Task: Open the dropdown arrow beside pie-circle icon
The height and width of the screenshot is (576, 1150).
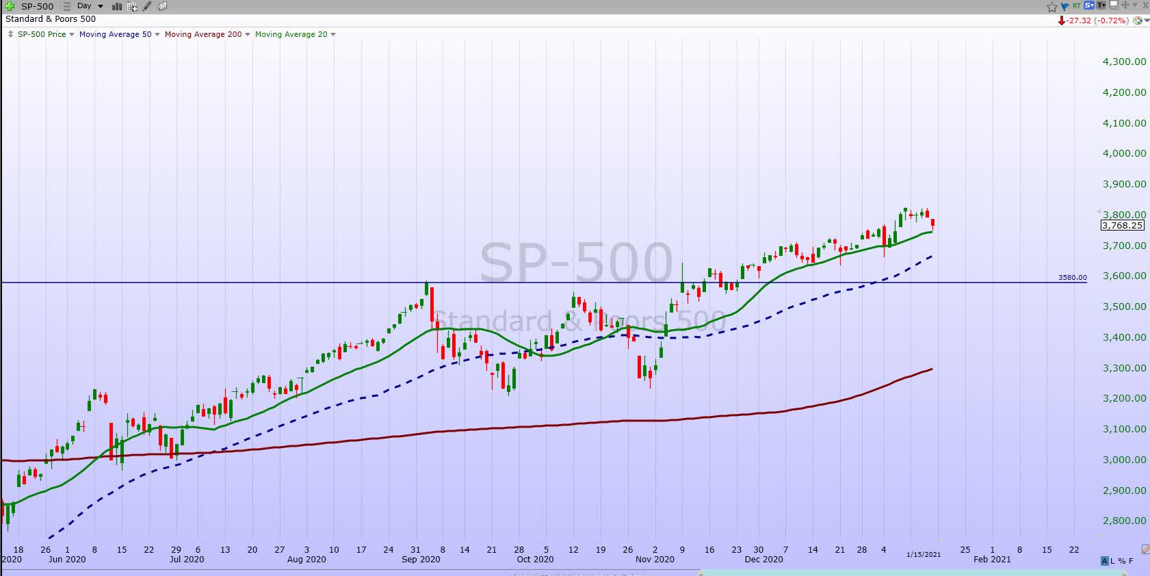Action: click(1147, 21)
